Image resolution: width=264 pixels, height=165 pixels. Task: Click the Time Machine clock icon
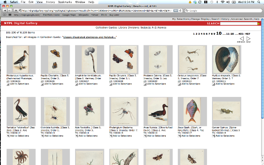[x=212, y=2]
